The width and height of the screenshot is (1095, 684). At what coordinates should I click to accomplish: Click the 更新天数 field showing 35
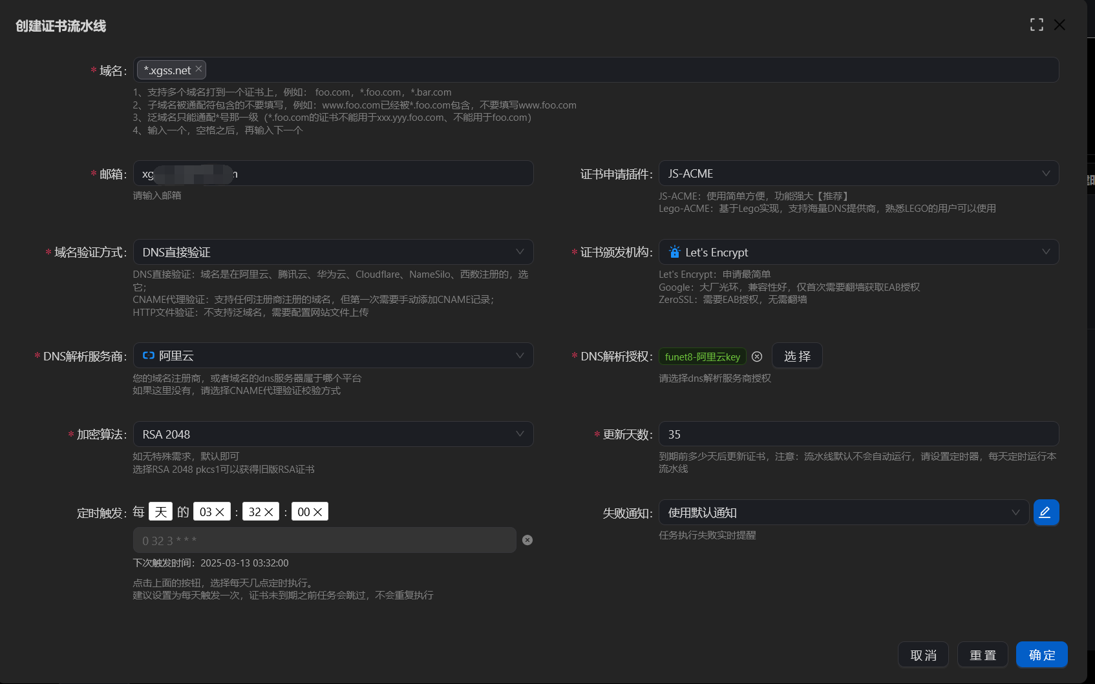coord(858,434)
